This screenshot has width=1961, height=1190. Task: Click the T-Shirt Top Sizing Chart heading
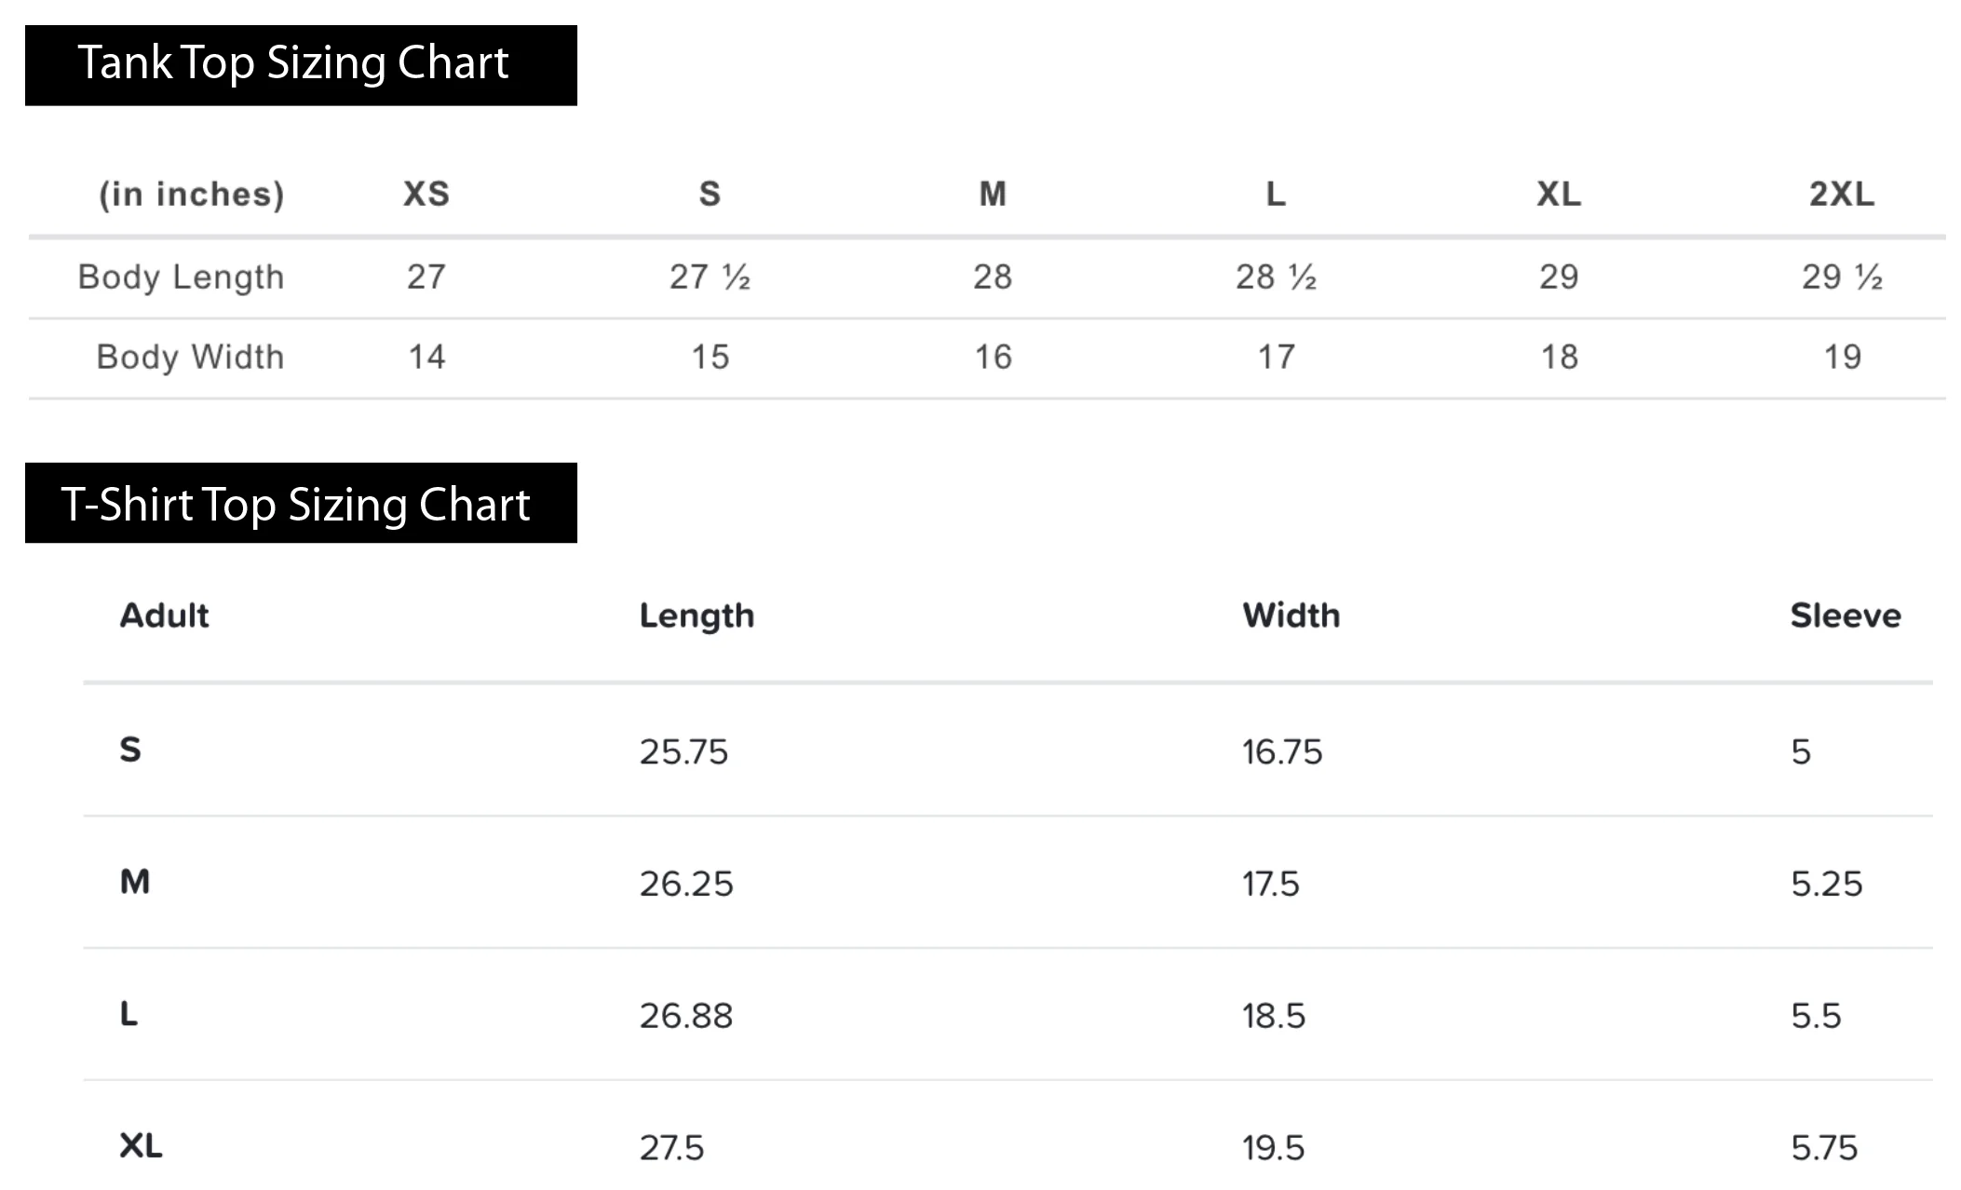[x=295, y=505]
